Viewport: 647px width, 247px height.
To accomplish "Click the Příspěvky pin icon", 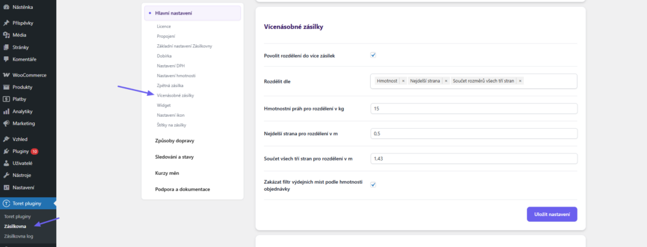I will (6, 23).
